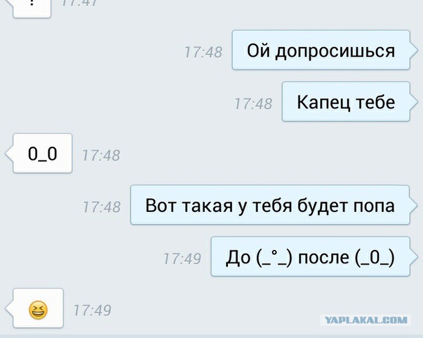423x338 pixels.
Task: Select 'Вот такая у тебя будет попа' message
Action: [x=270, y=205]
